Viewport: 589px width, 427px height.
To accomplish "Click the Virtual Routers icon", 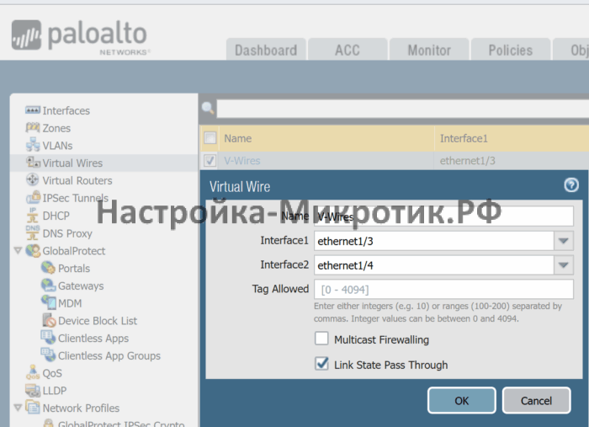I will tap(33, 179).
